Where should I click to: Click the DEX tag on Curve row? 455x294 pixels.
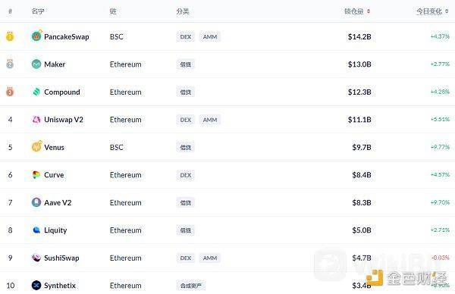(186, 175)
